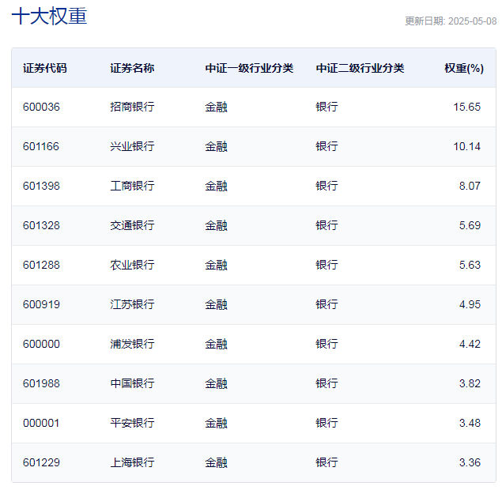Click weight value 10.14

pyautogui.click(x=466, y=146)
